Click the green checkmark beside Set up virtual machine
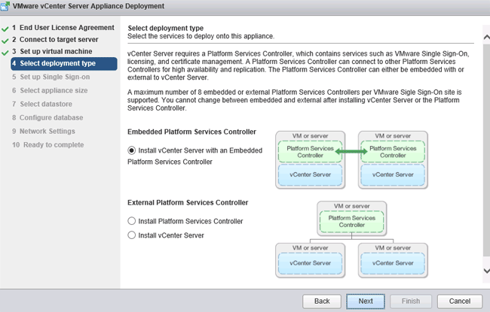Viewport: 490px width, 312px height. tap(5, 53)
